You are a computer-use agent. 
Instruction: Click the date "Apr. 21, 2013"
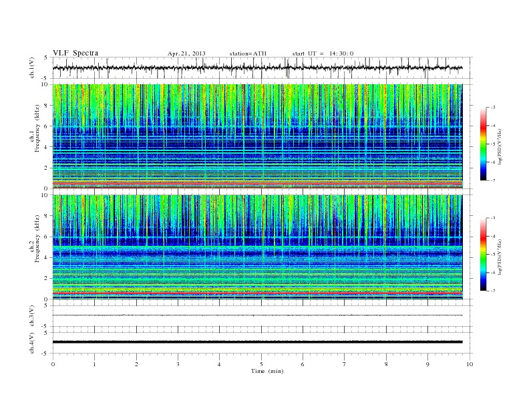[186, 53]
